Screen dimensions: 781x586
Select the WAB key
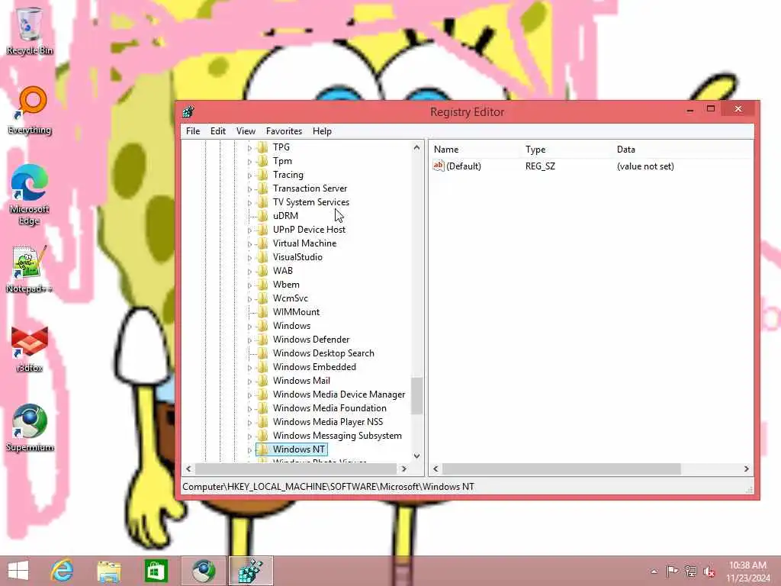(x=282, y=271)
